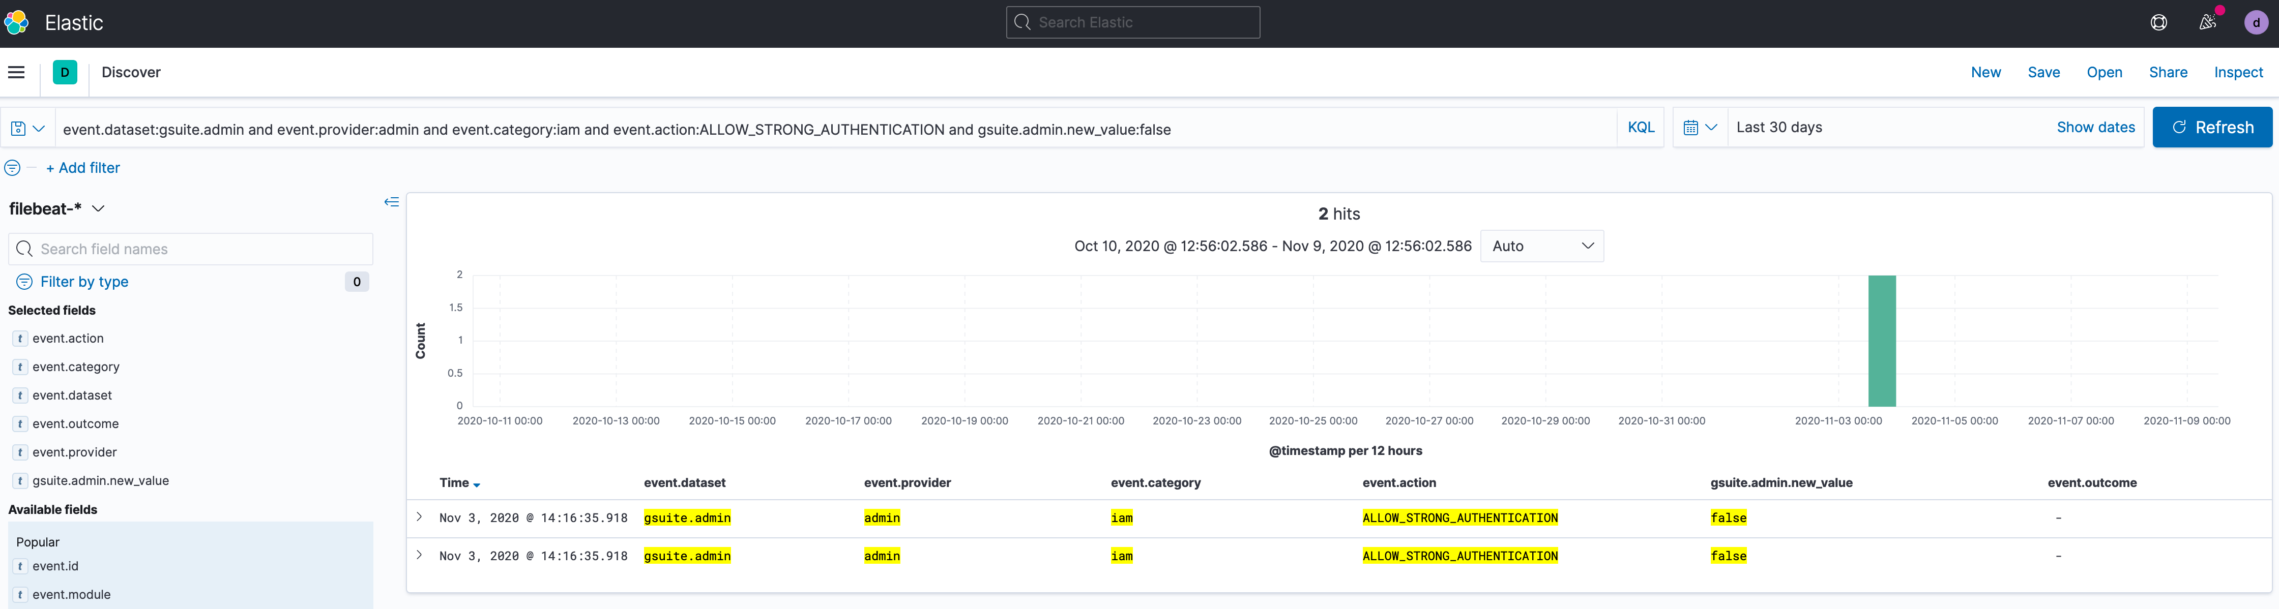Toggle Filter by type options
The image size is (2279, 609).
pos(84,282)
